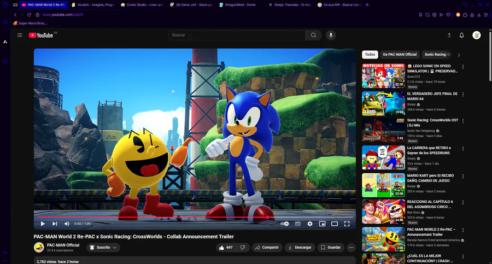Play the video with play button
Viewport: 492px width, 264px height.
pyautogui.click(x=43, y=224)
